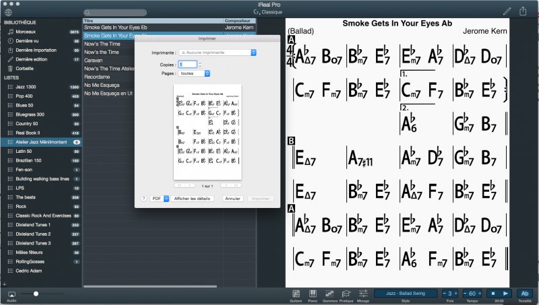Sort by the Titre column header
The image size is (539, 305).
coord(154,21)
